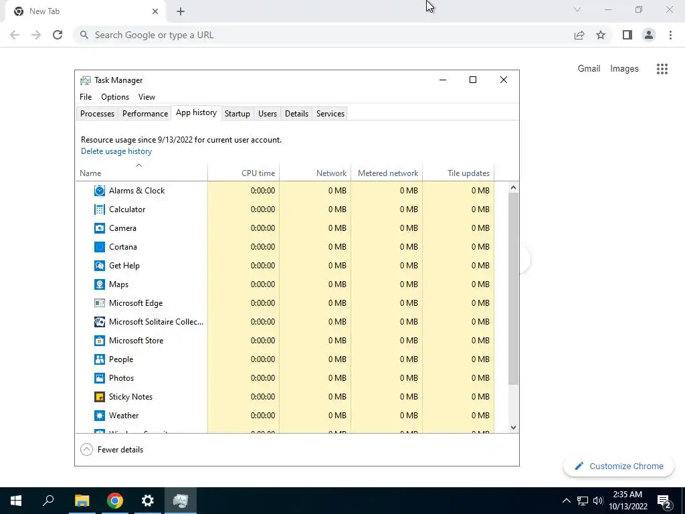Click the Get Help app icon

click(x=100, y=266)
